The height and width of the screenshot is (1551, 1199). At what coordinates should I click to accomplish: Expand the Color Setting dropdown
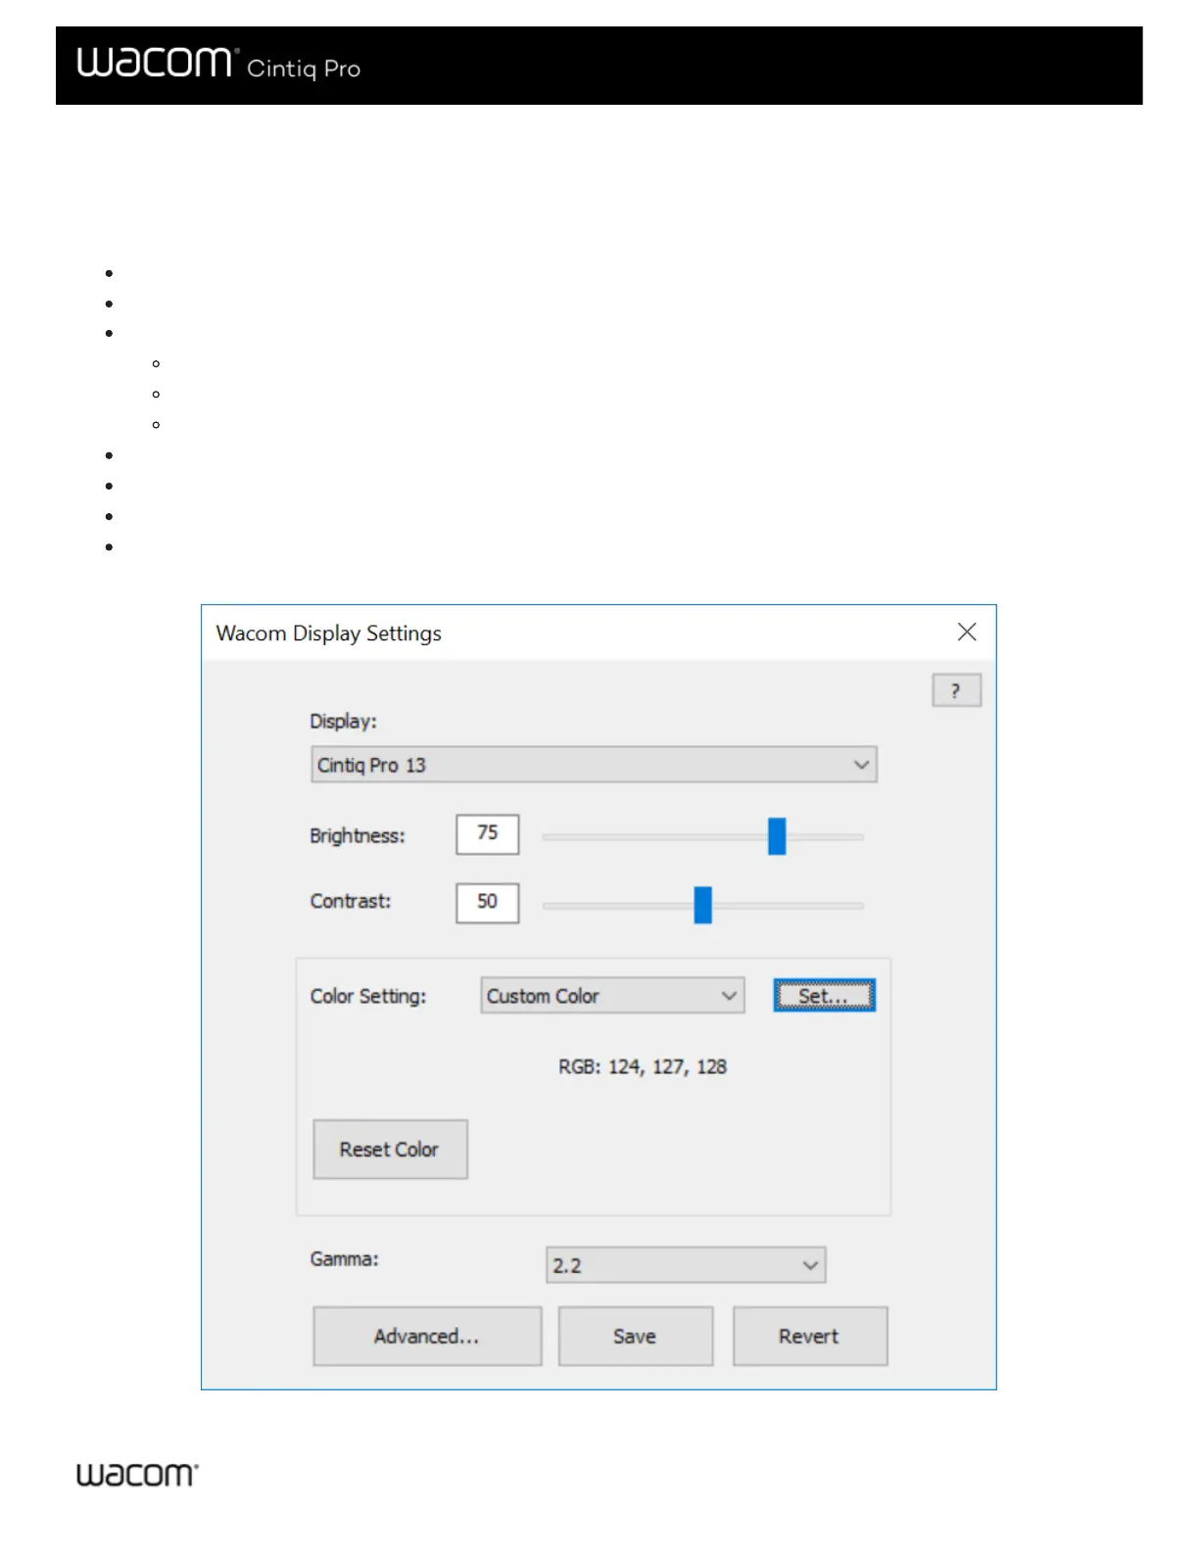pos(612,996)
